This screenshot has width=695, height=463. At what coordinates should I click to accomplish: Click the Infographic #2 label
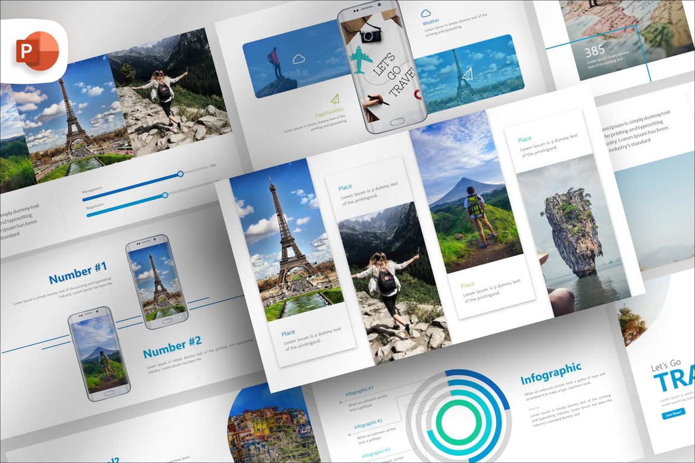(x=368, y=424)
